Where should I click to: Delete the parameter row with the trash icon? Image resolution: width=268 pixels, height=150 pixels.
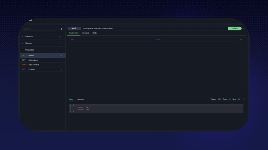point(241,40)
